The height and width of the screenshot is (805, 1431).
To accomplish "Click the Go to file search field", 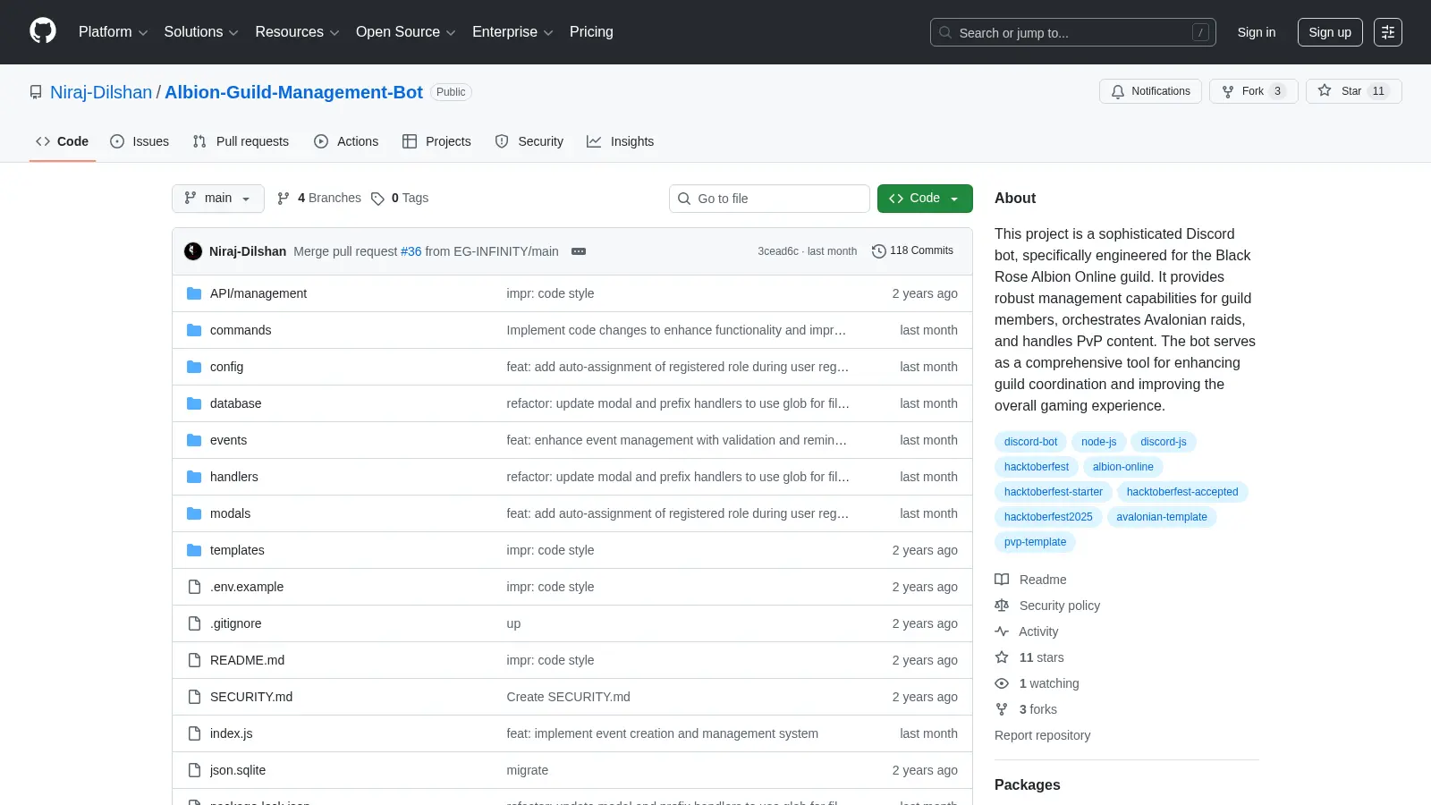I will 769,199.
